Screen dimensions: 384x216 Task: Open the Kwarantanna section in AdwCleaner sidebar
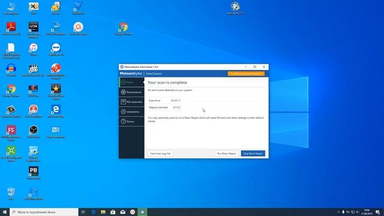pos(131,92)
